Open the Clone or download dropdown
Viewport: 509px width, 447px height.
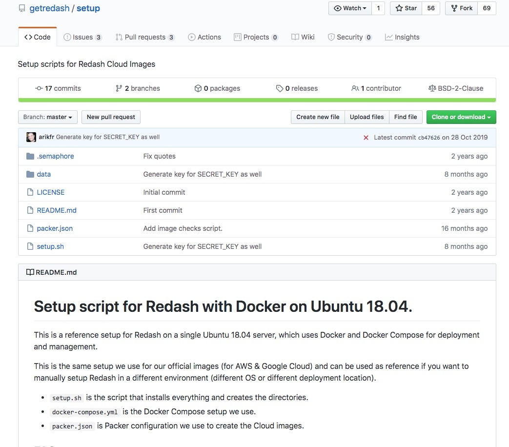point(461,117)
